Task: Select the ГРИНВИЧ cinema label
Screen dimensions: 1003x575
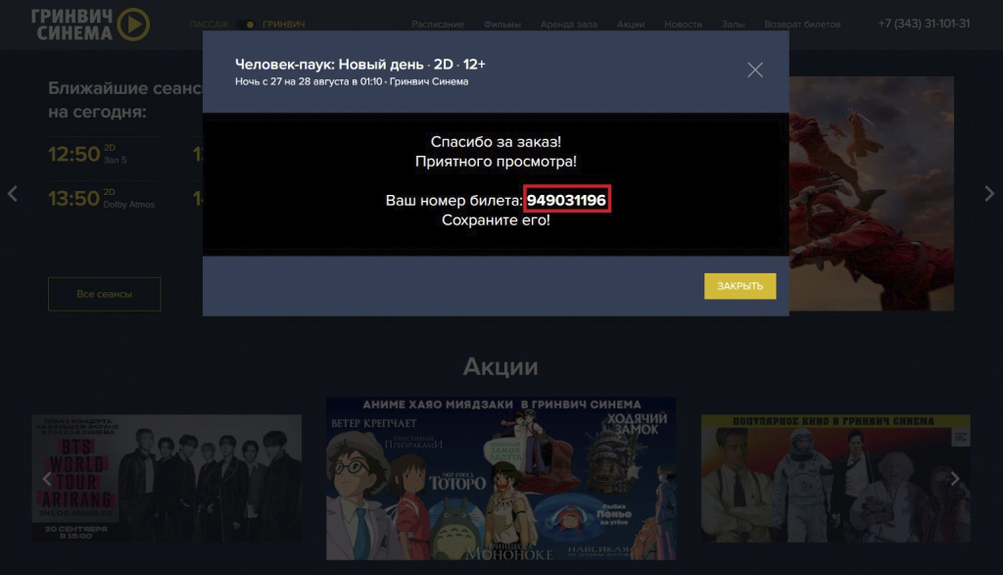Action: click(283, 24)
